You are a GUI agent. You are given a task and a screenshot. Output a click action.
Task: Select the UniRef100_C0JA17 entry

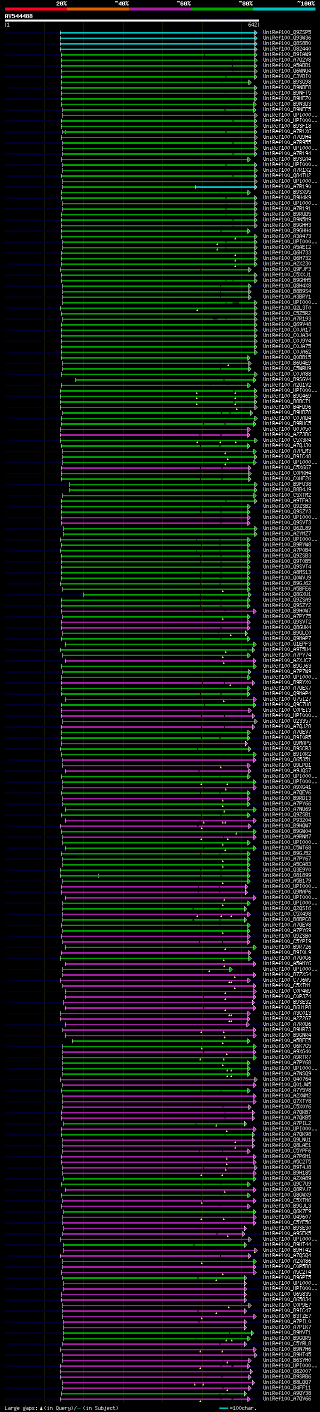287,330
